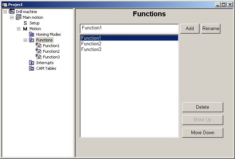
Task: Click the CAM Tables folder icon
Action: point(32,68)
